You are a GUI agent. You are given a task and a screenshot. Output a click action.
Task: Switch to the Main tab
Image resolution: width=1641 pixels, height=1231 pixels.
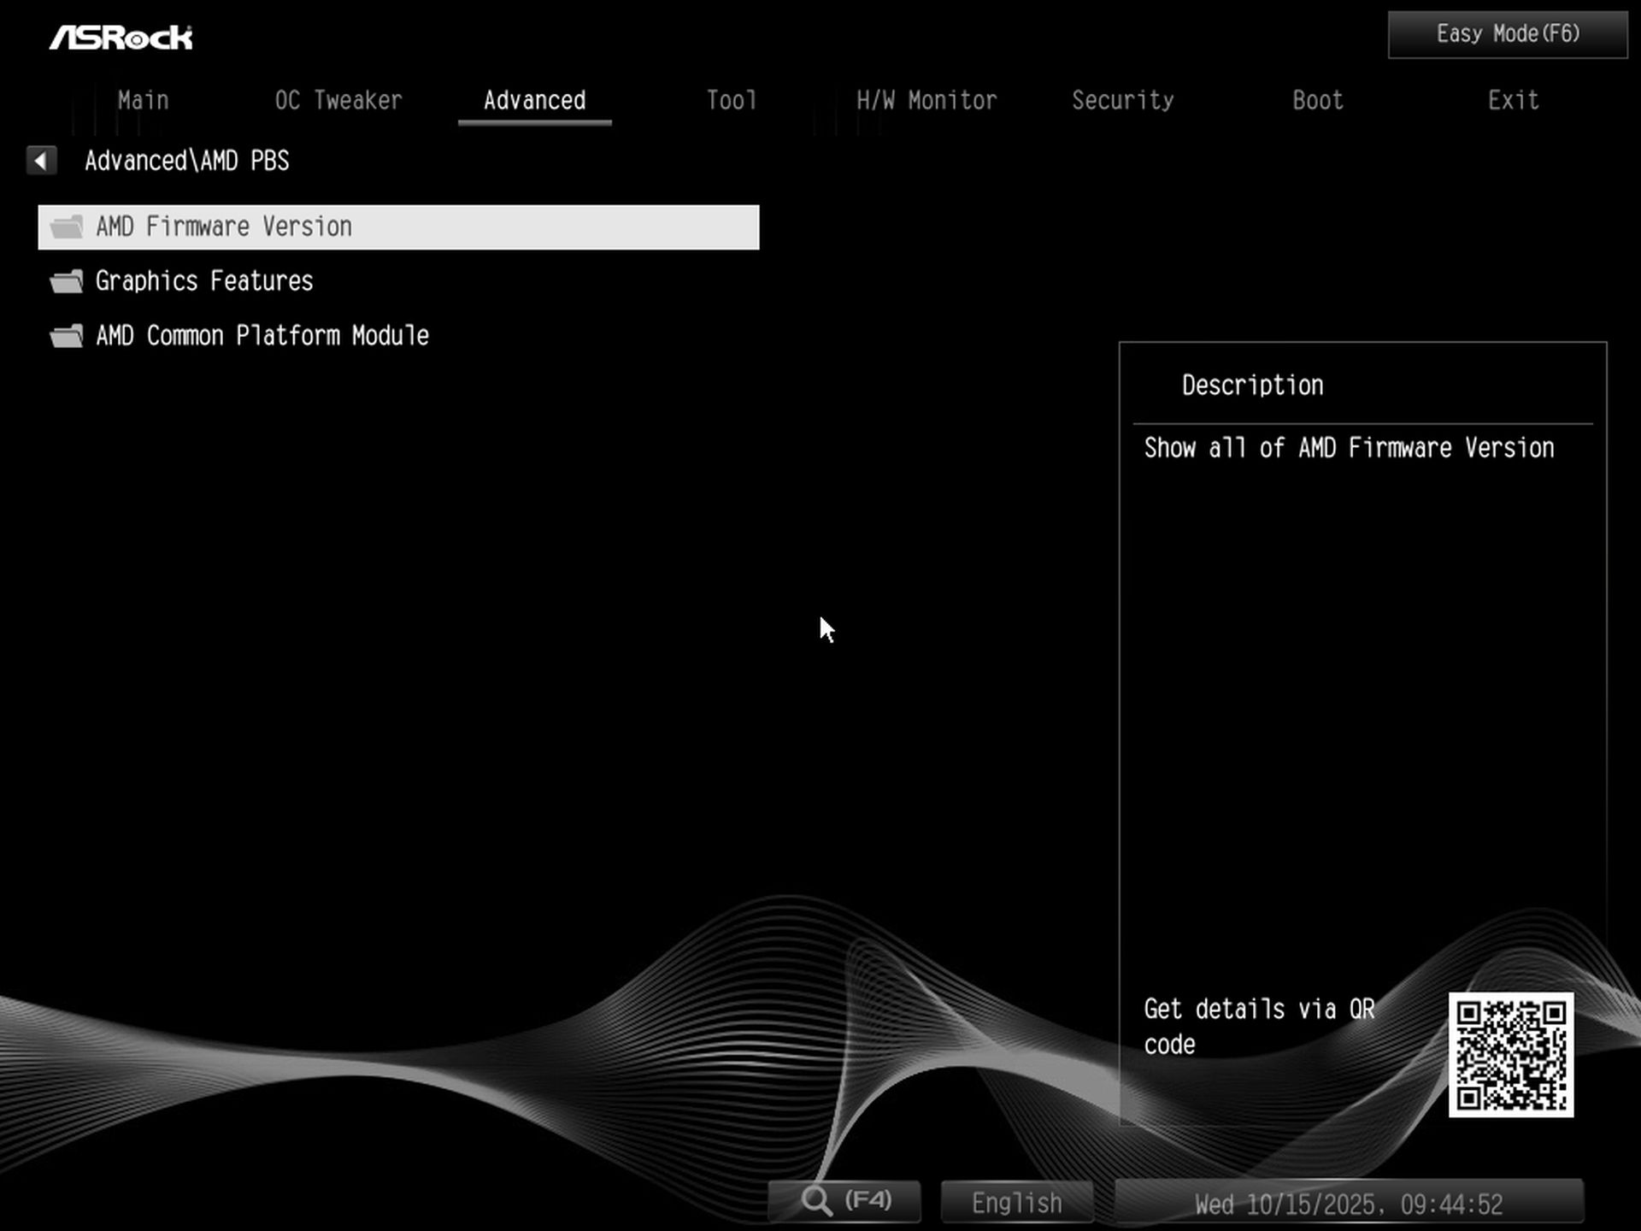pos(143,100)
